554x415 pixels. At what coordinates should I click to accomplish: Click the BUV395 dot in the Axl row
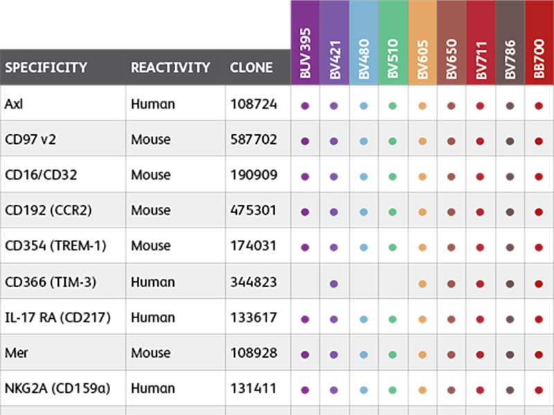pos(305,106)
